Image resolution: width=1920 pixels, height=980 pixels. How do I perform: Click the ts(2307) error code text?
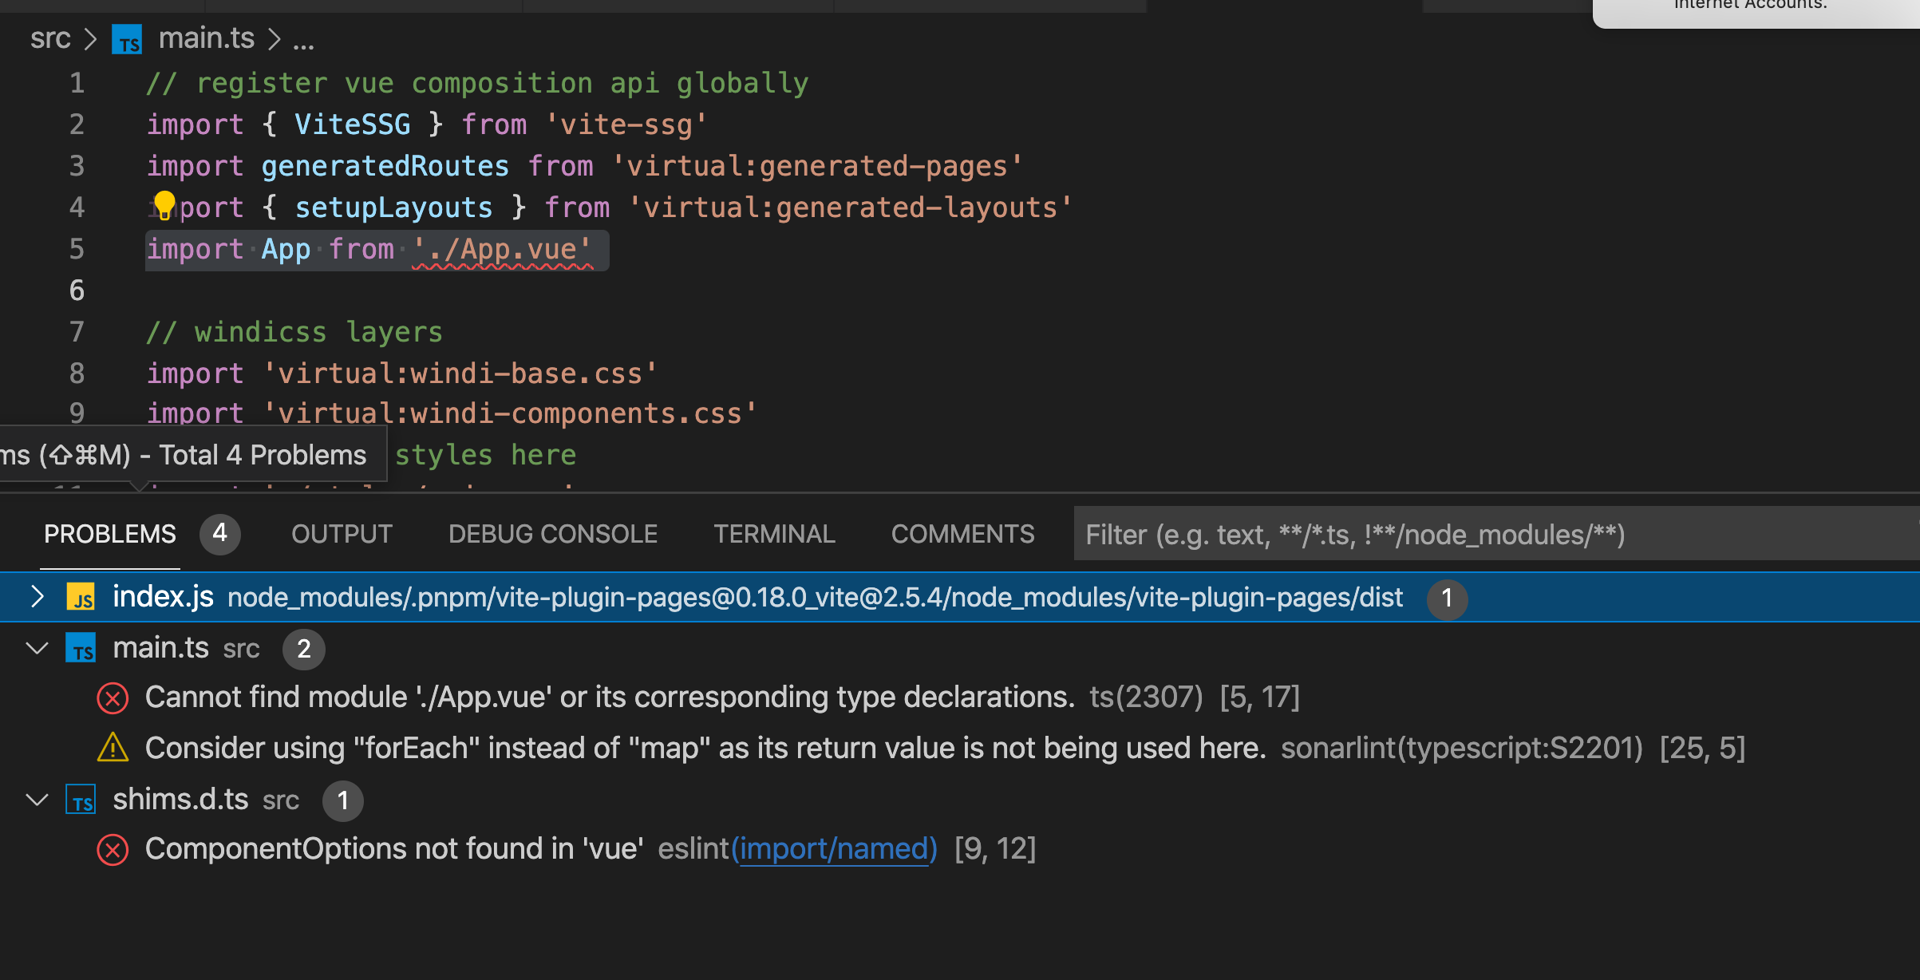(1146, 697)
